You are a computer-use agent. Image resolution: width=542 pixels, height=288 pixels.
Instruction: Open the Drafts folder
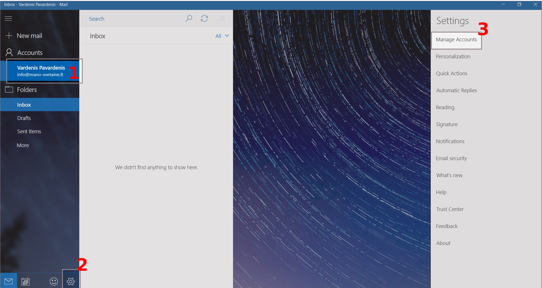[24, 118]
